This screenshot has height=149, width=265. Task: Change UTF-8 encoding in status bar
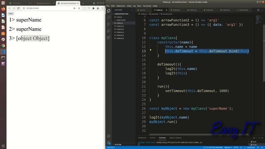(236, 147)
